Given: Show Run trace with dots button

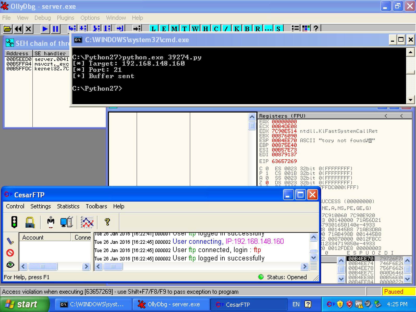Looking at the screenshot, I should click(x=268, y=28).
